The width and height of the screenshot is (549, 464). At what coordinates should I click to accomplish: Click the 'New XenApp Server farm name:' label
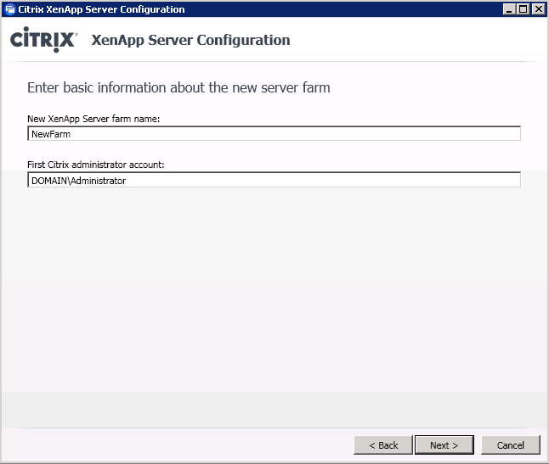pyautogui.click(x=93, y=119)
